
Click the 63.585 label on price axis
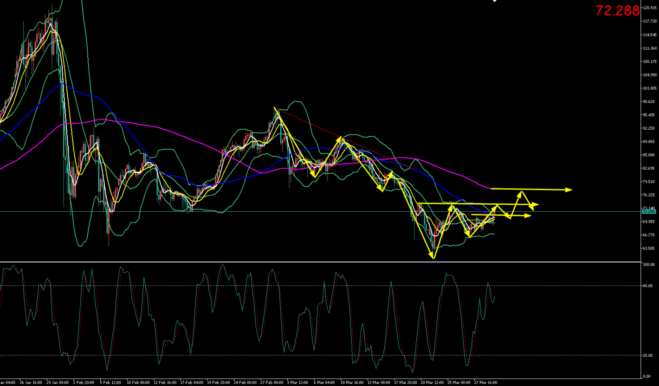click(x=648, y=248)
